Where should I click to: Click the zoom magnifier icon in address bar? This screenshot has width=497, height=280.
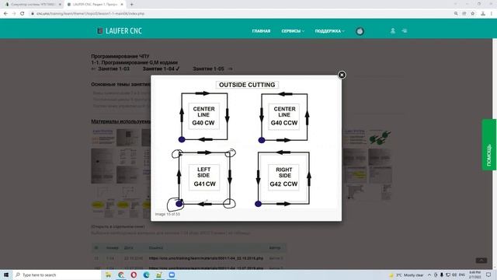(x=456, y=14)
